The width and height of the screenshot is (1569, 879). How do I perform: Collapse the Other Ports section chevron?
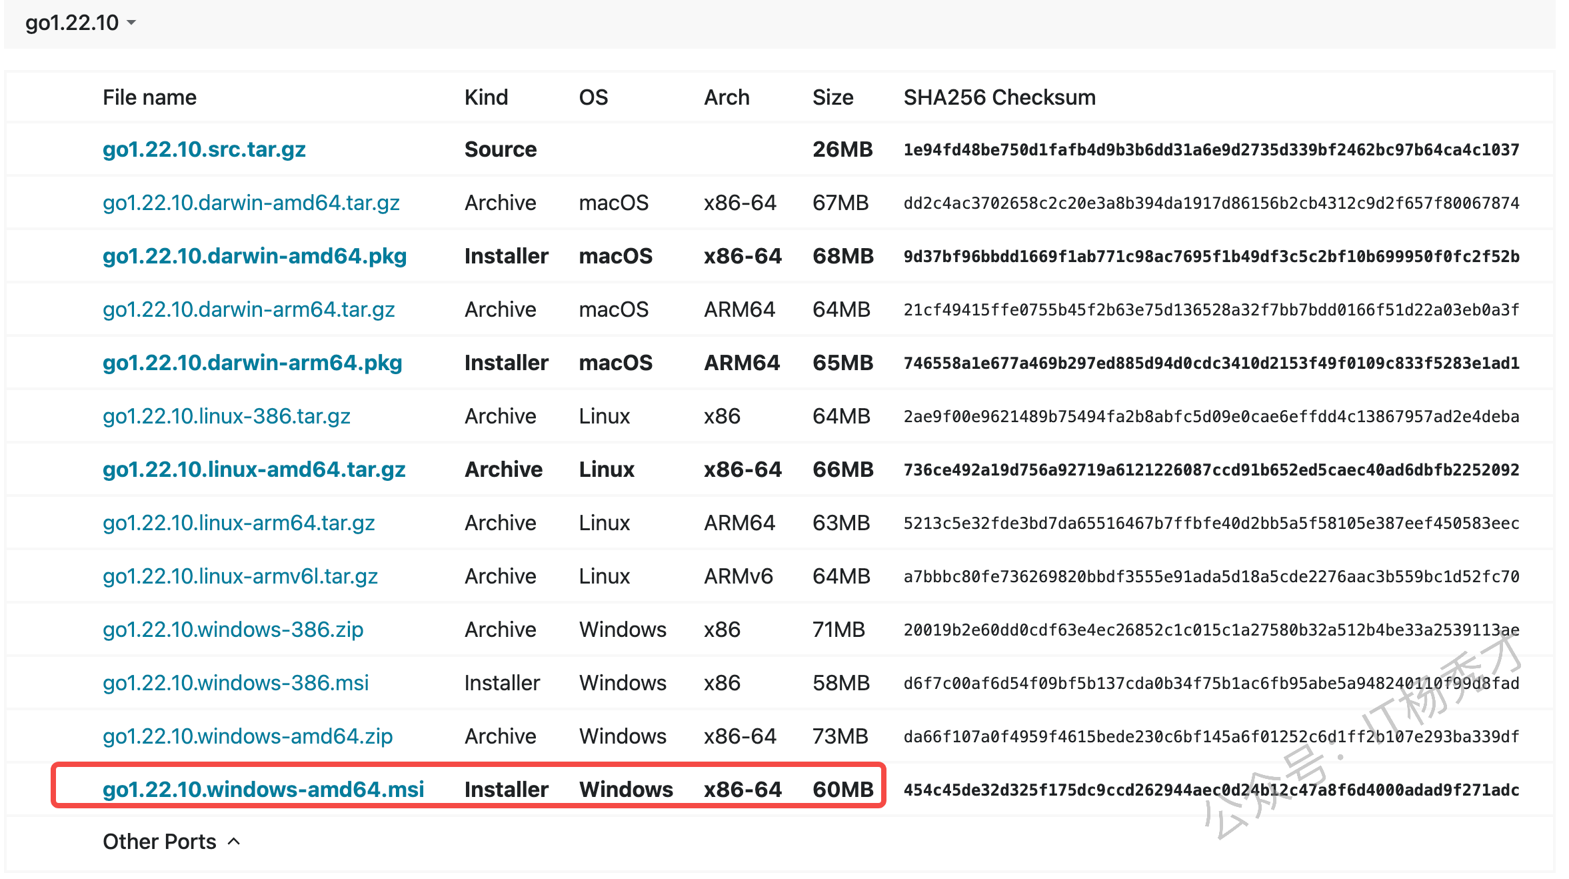[234, 842]
